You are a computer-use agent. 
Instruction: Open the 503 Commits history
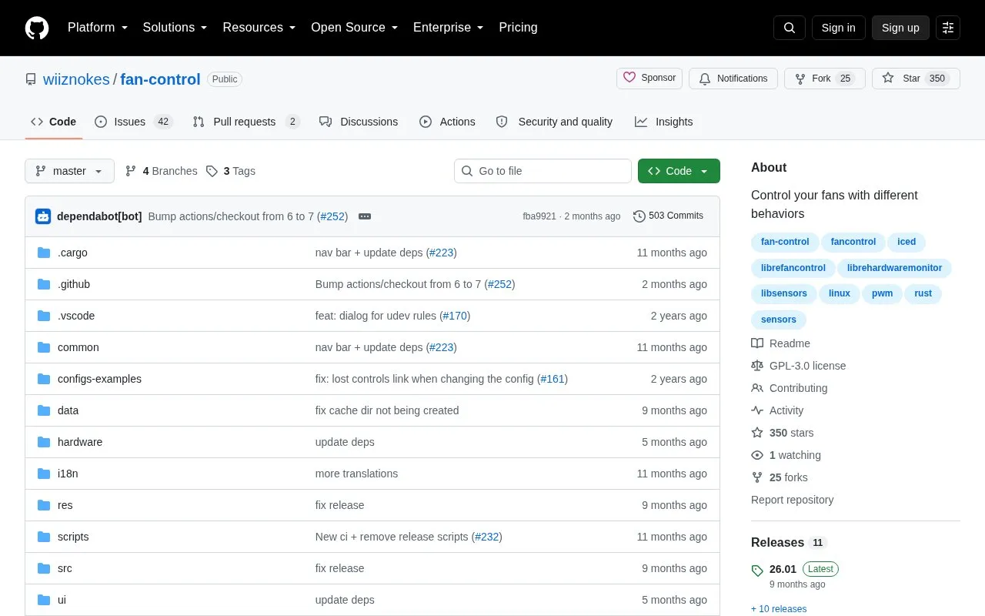pyautogui.click(x=668, y=216)
